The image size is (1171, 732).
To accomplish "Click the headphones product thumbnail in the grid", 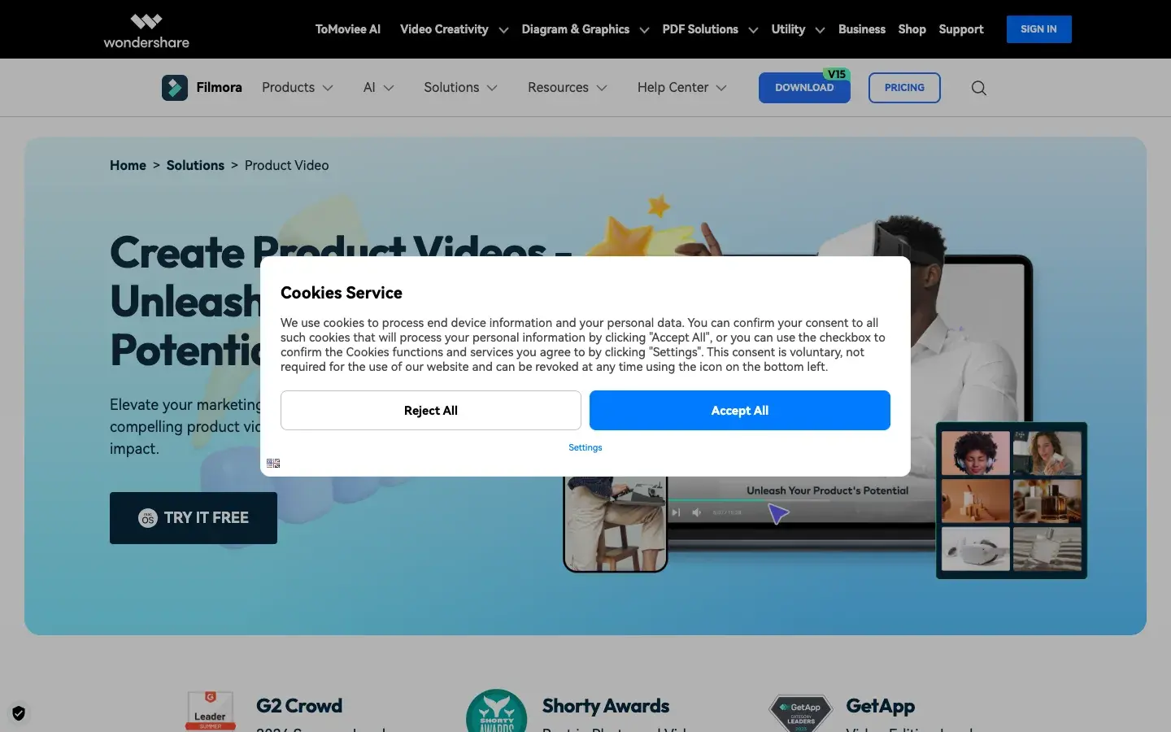I will click(975, 453).
